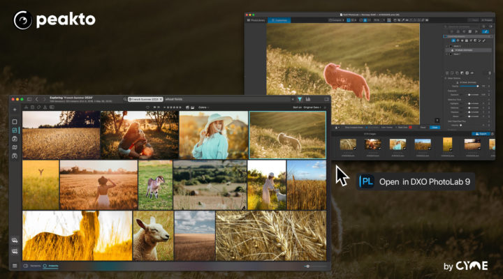Image resolution: width=503 pixels, height=279 pixels.
Task: Adjust the Peakto thumbnail size slider
Action: click(314, 266)
